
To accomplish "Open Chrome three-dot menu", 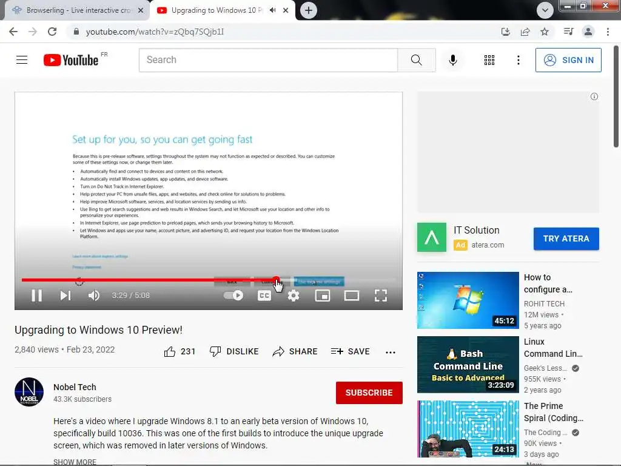I will pyautogui.click(x=608, y=32).
